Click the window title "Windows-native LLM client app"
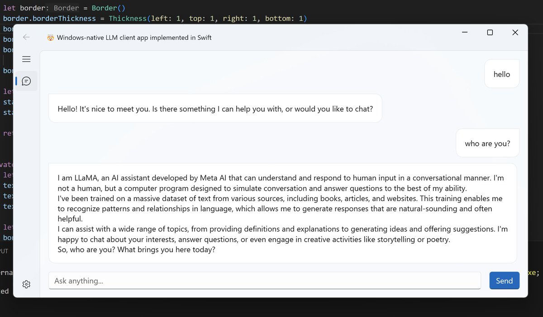This screenshot has width=543, height=317. pos(134,38)
